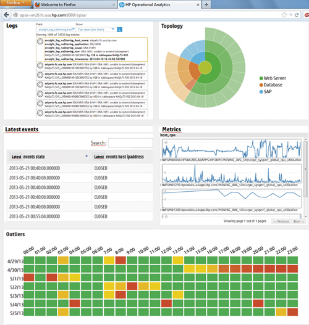Focus the Latest events Search field
309x325 pixels.
click(x=130, y=143)
